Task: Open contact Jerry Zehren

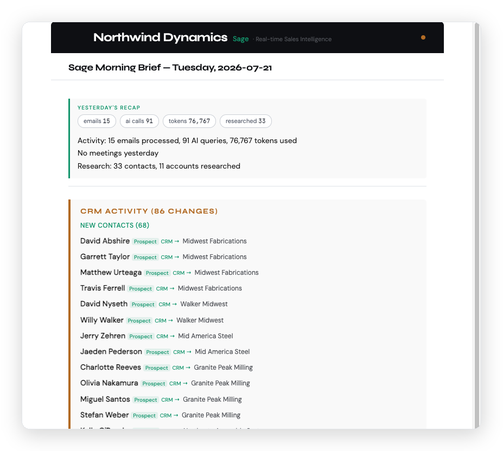Action: point(103,336)
